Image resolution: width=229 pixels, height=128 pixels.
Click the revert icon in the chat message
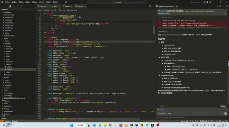(x=225, y=14)
